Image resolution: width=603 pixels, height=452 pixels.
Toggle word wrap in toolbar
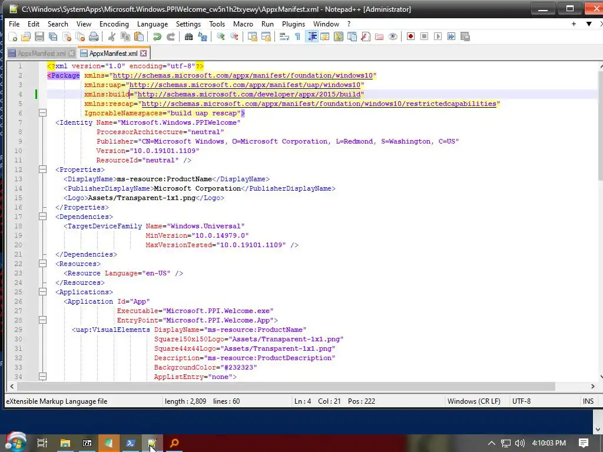(x=284, y=36)
